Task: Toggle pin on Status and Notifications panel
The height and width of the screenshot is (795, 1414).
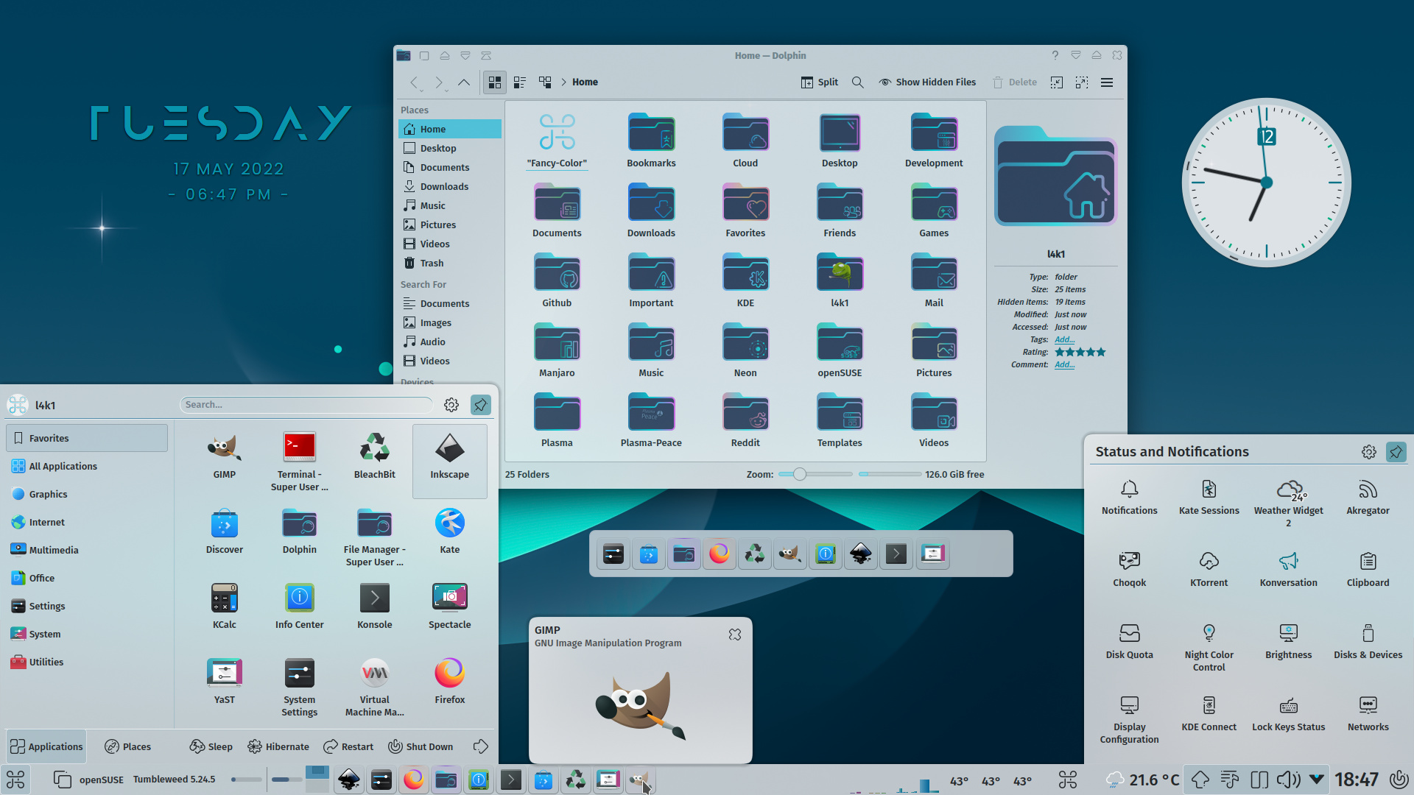Action: [1396, 452]
